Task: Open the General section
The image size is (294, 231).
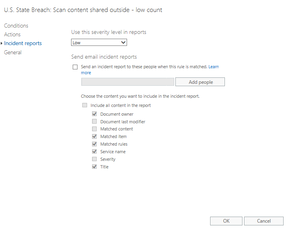Action: click(x=13, y=52)
